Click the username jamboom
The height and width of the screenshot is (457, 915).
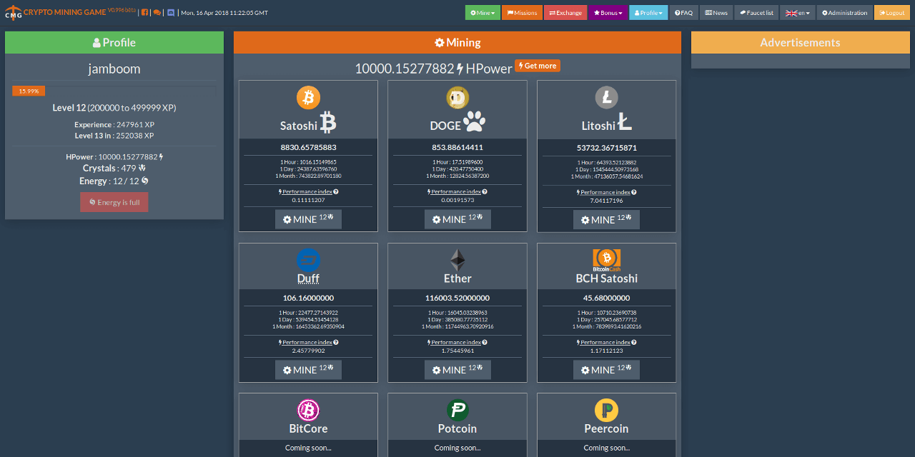coord(114,69)
